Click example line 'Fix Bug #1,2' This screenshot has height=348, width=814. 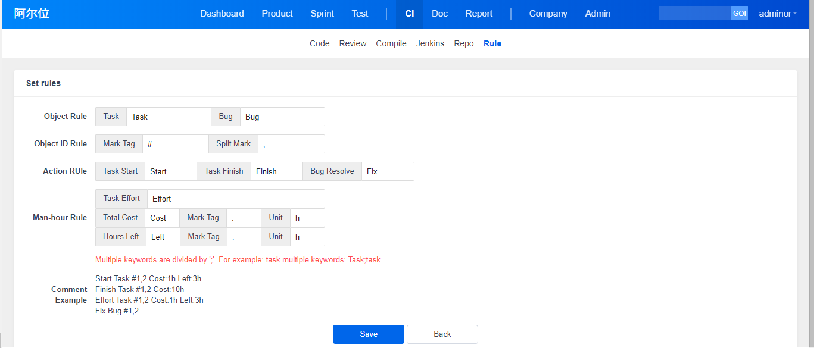tap(117, 311)
